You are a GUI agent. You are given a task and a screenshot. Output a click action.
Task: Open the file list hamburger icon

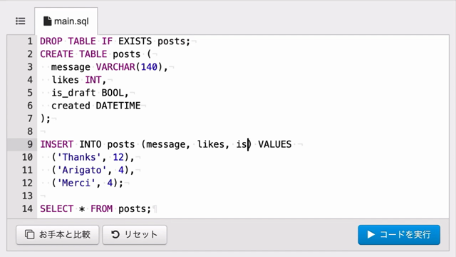pos(21,21)
